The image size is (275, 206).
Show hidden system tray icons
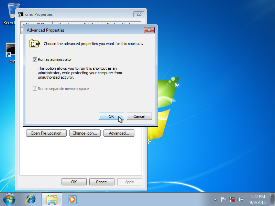215,199
